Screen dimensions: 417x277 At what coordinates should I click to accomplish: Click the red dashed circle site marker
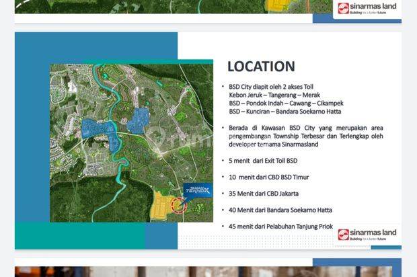178,205
